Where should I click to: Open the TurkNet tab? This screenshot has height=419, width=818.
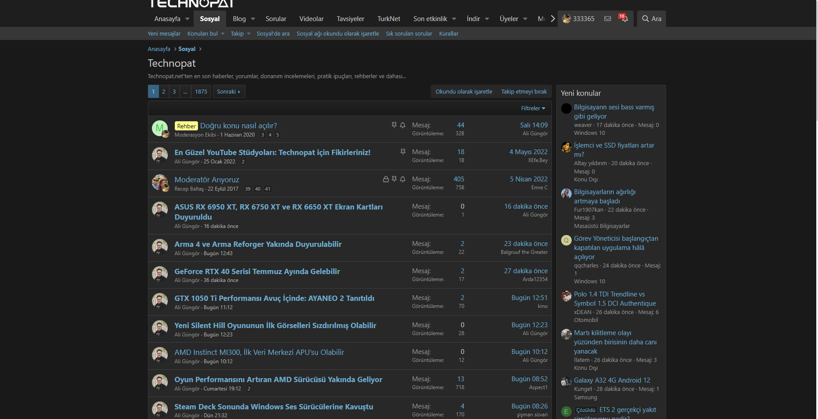click(389, 19)
